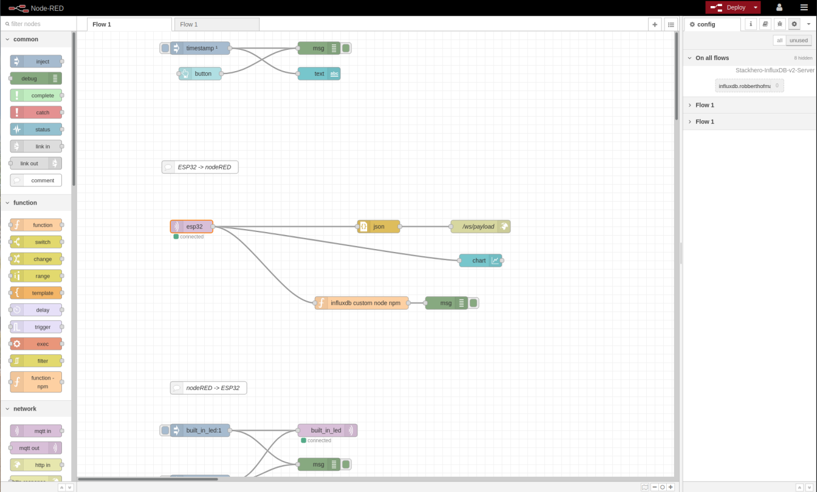817x492 pixels.
Task: Trigger the timestamp inject node
Action: pos(165,48)
